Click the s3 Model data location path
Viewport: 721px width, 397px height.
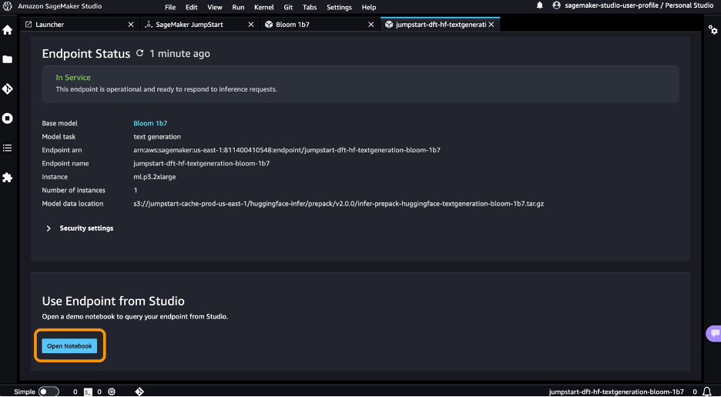(x=338, y=204)
